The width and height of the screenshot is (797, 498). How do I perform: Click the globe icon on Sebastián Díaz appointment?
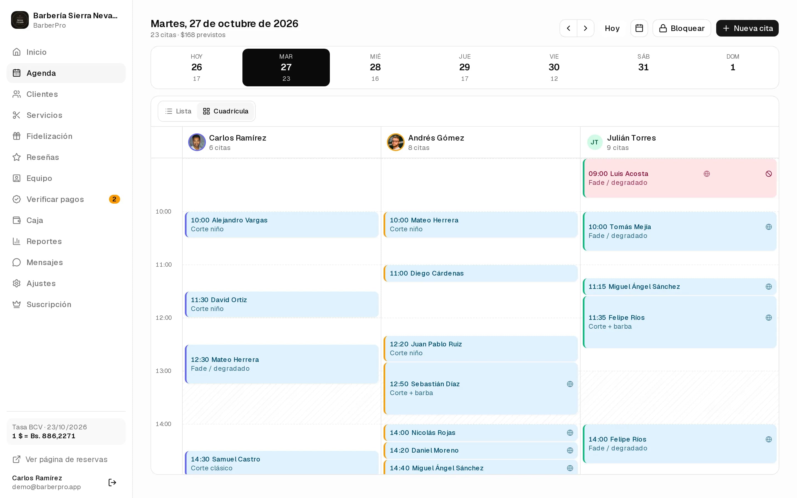click(570, 384)
